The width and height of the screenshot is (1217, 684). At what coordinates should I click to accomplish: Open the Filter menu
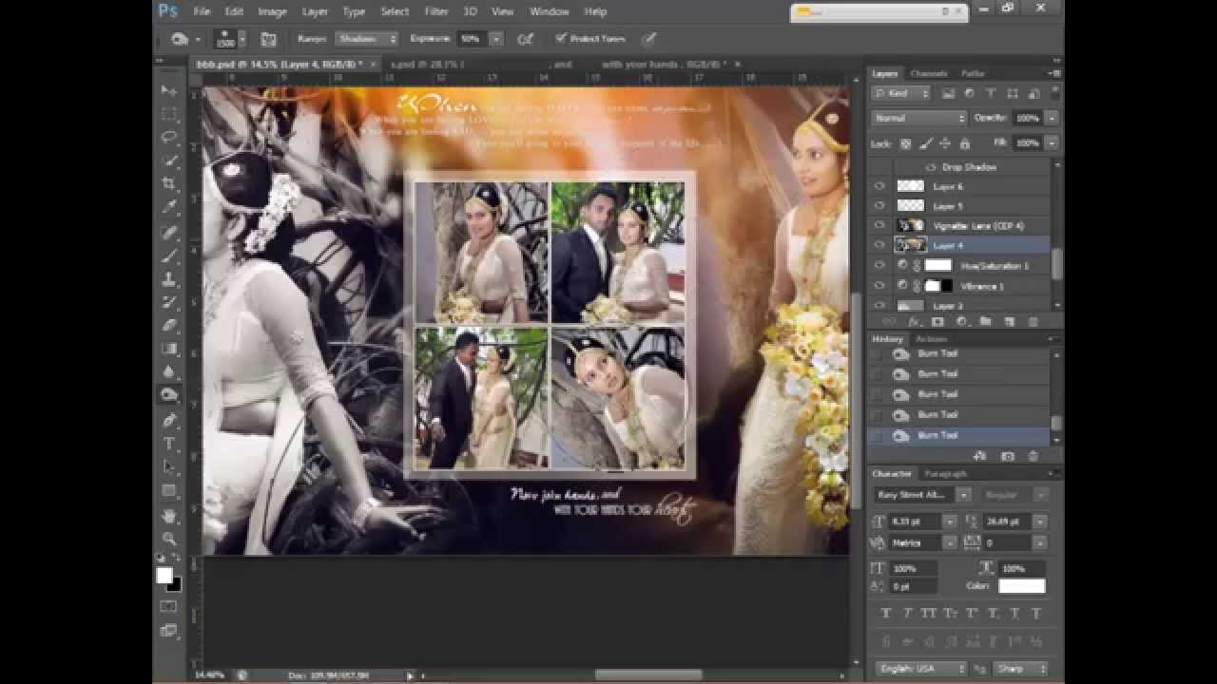pos(436,11)
